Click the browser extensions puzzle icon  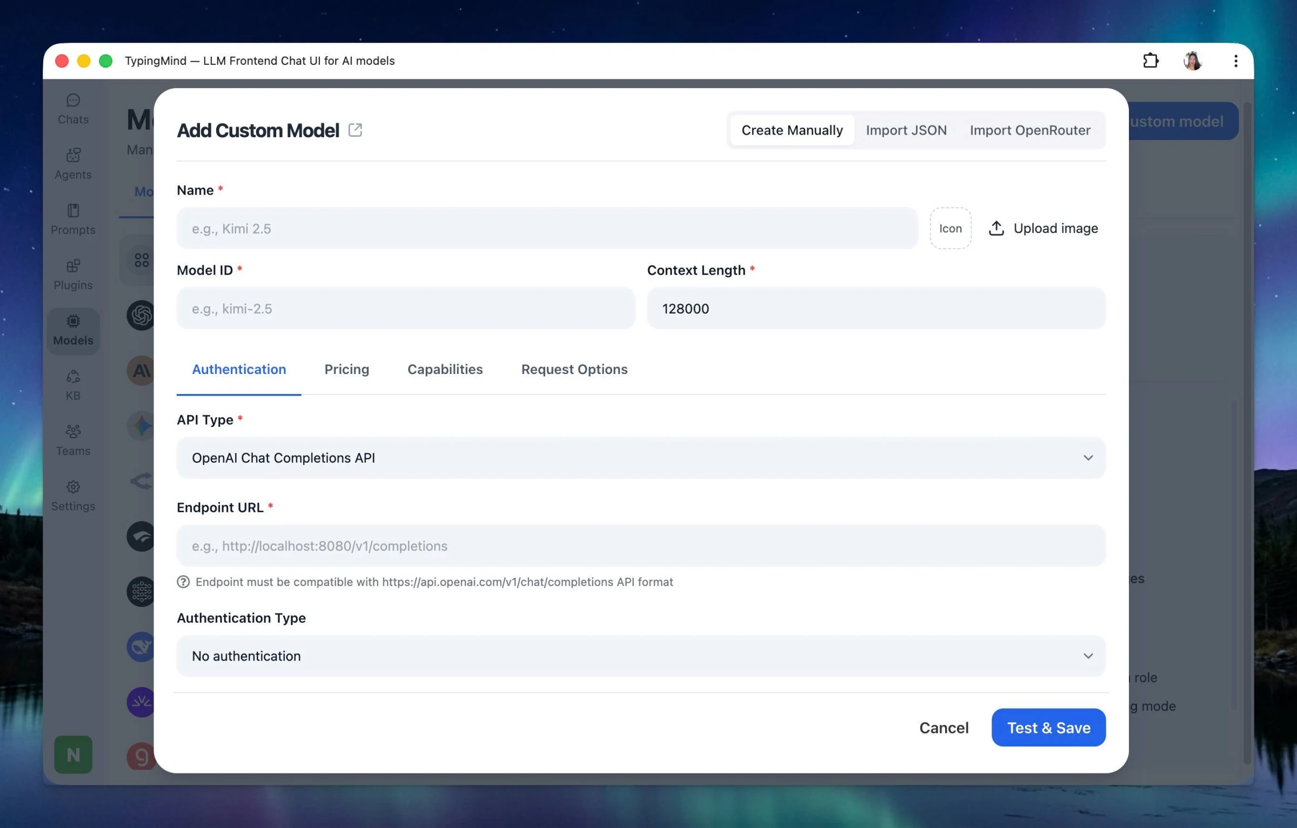pos(1151,61)
